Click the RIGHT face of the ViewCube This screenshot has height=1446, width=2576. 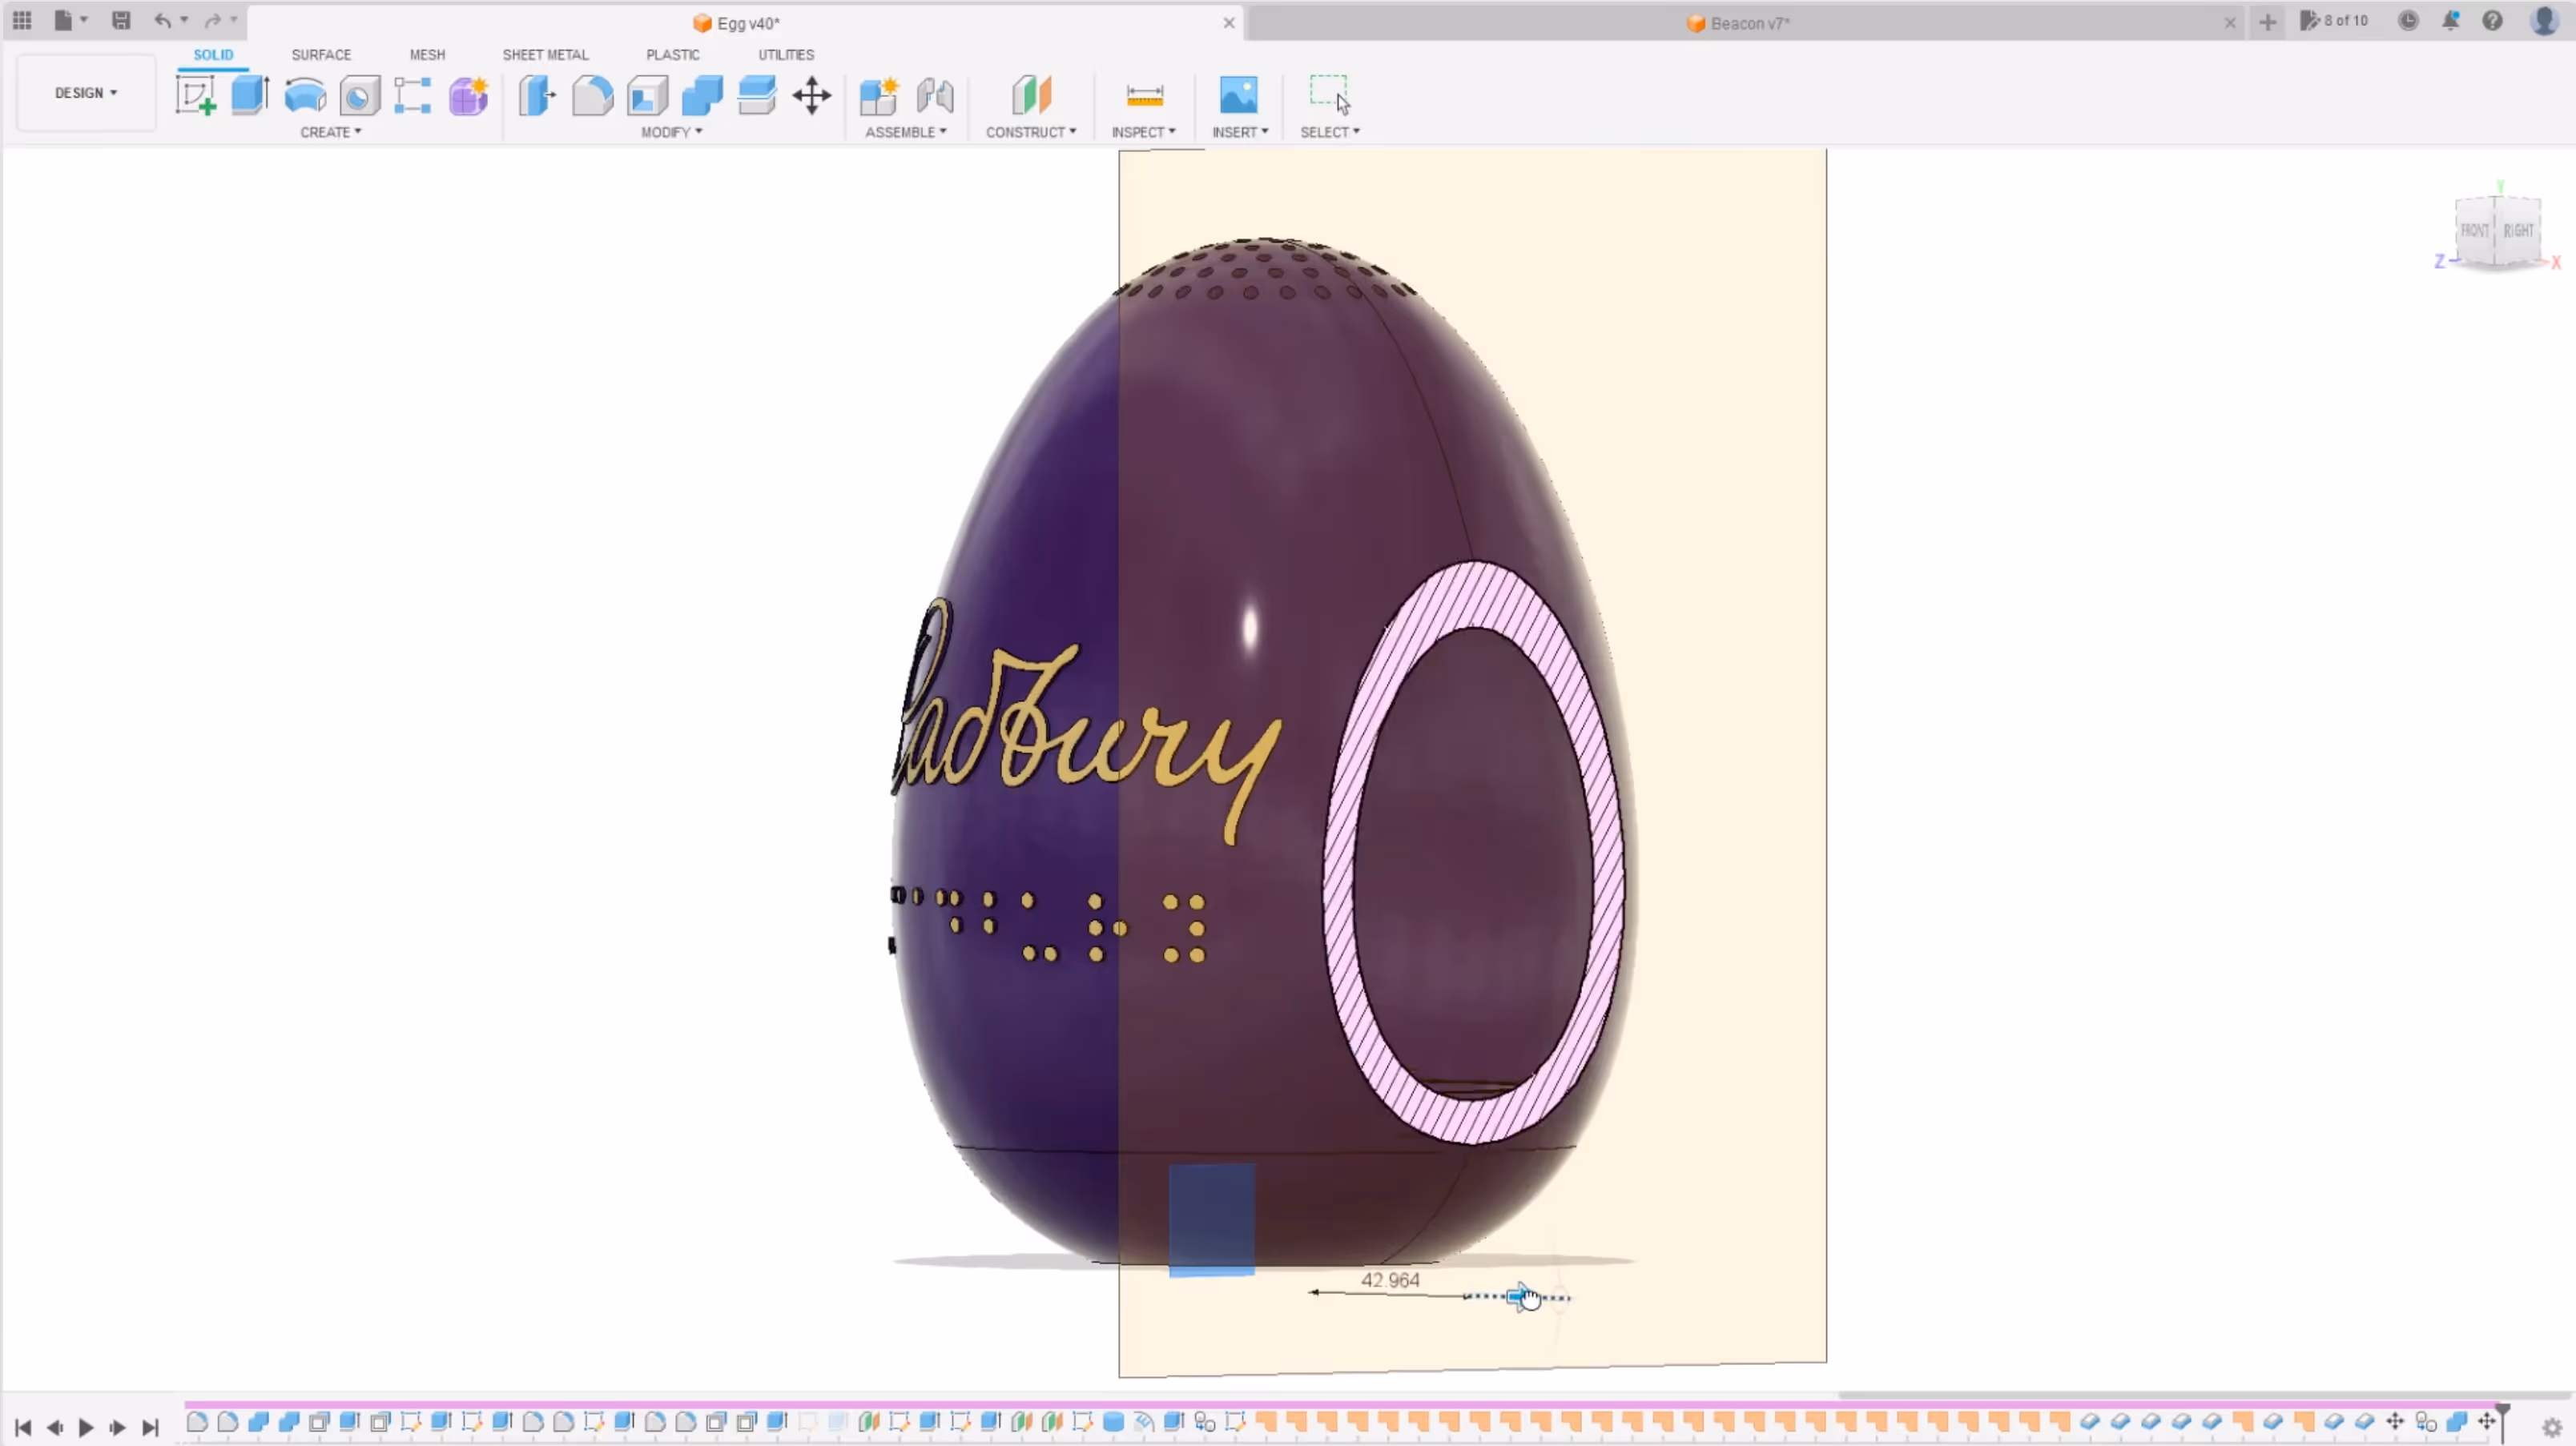click(x=2518, y=231)
